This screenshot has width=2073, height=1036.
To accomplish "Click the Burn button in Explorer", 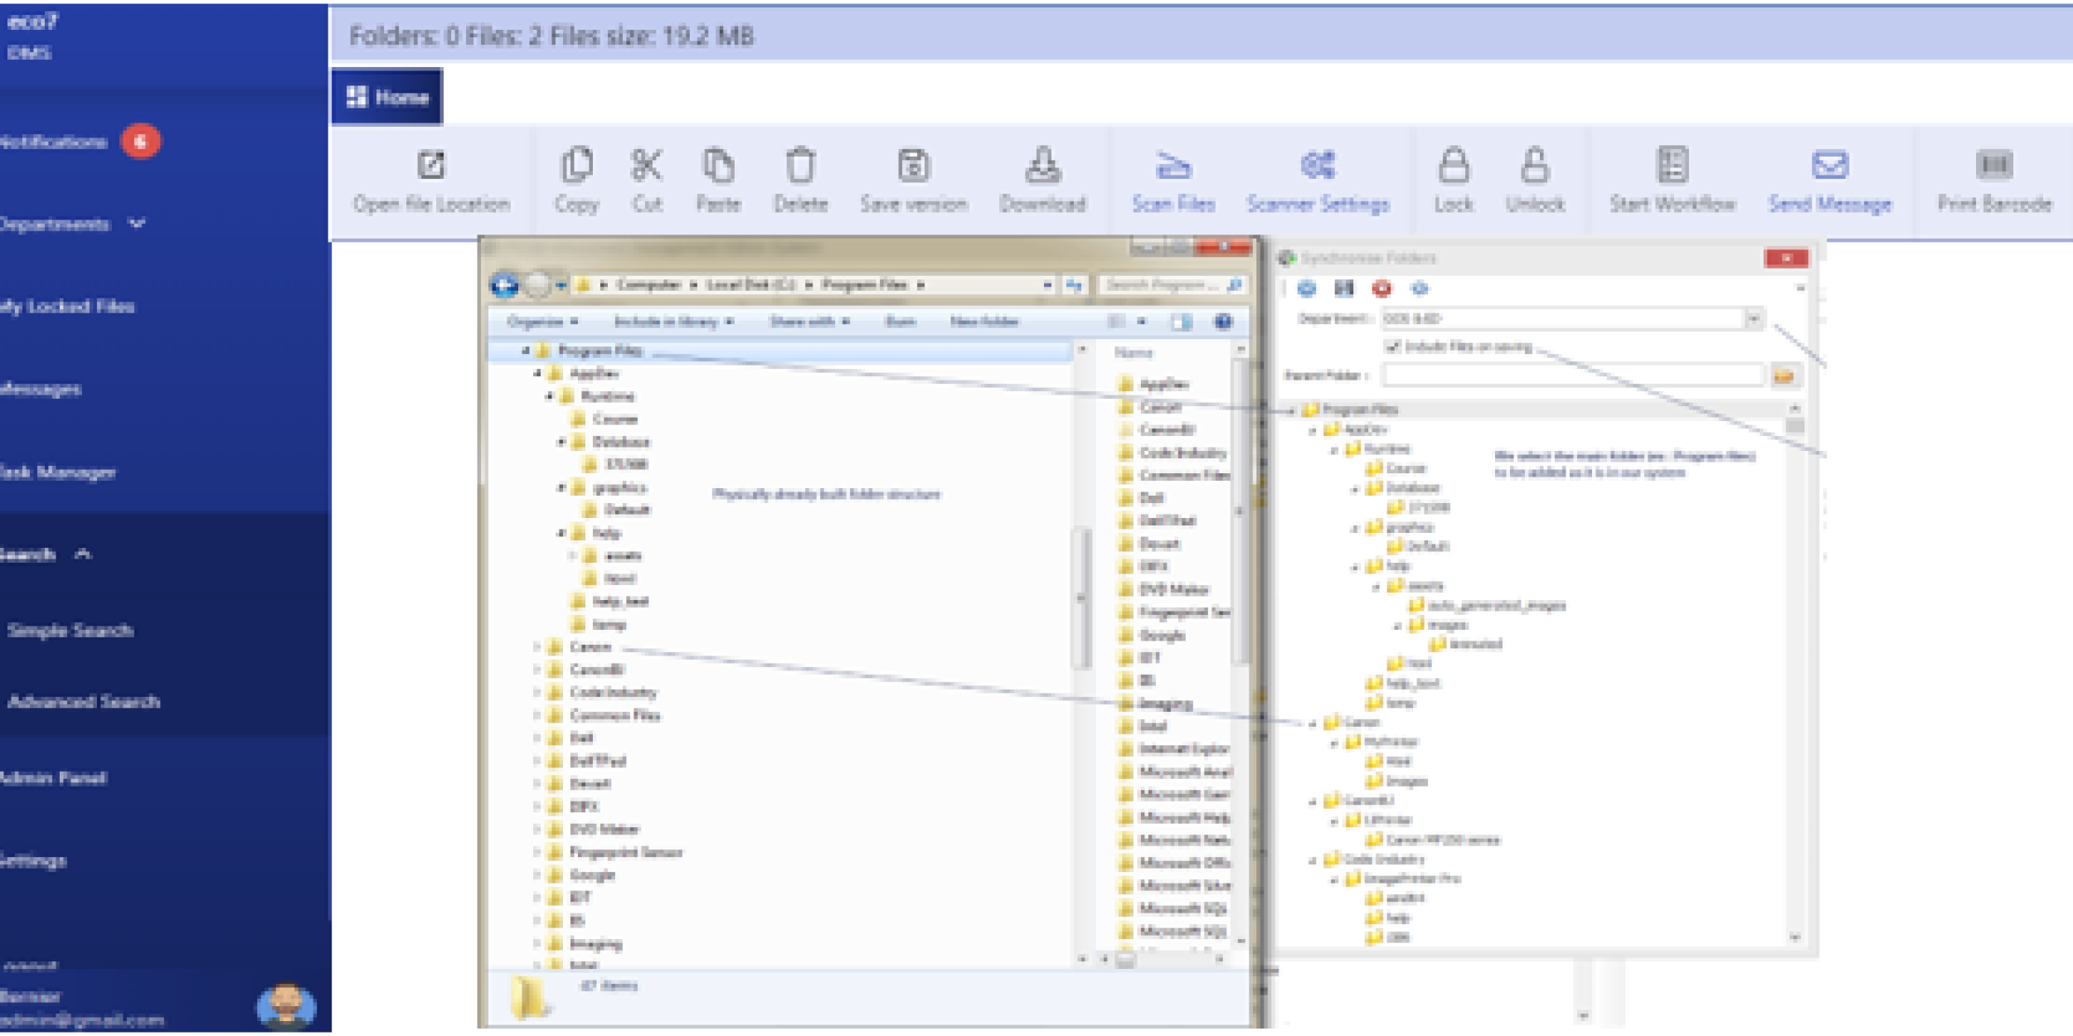I will (x=900, y=322).
